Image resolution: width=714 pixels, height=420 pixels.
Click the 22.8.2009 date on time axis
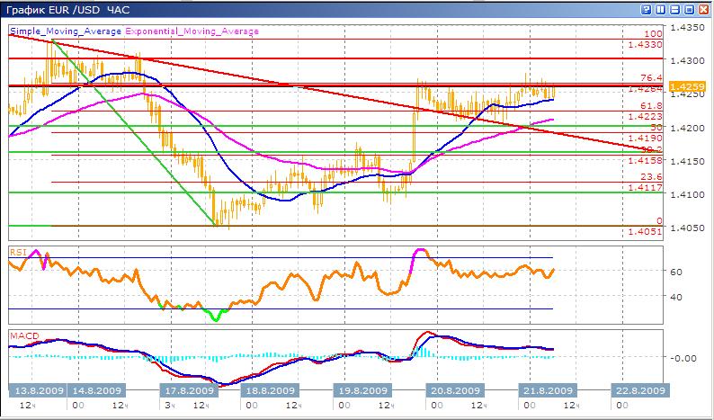[641, 390]
